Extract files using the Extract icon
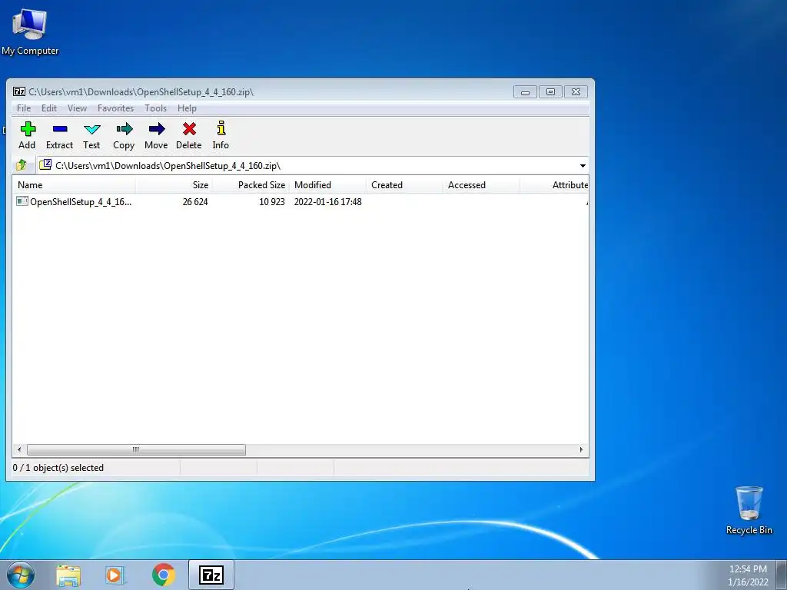Image resolution: width=787 pixels, height=590 pixels. tap(60, 129)
